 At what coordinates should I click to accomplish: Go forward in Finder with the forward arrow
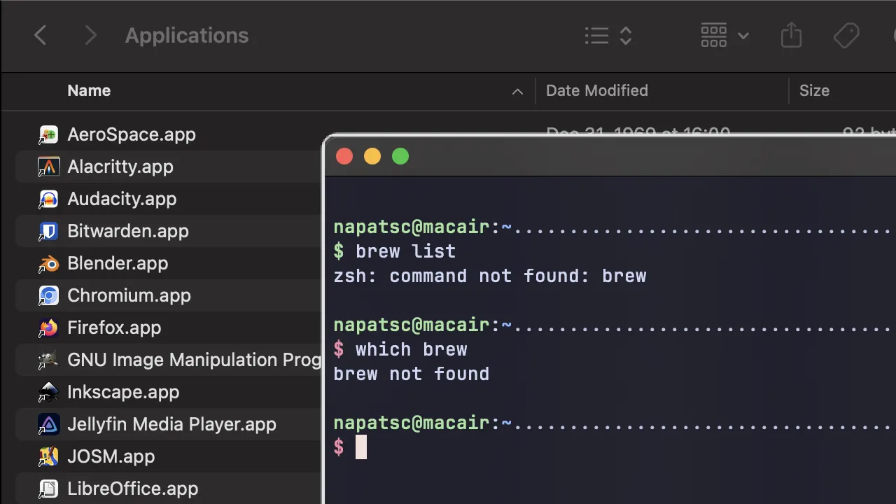(90, 36)
